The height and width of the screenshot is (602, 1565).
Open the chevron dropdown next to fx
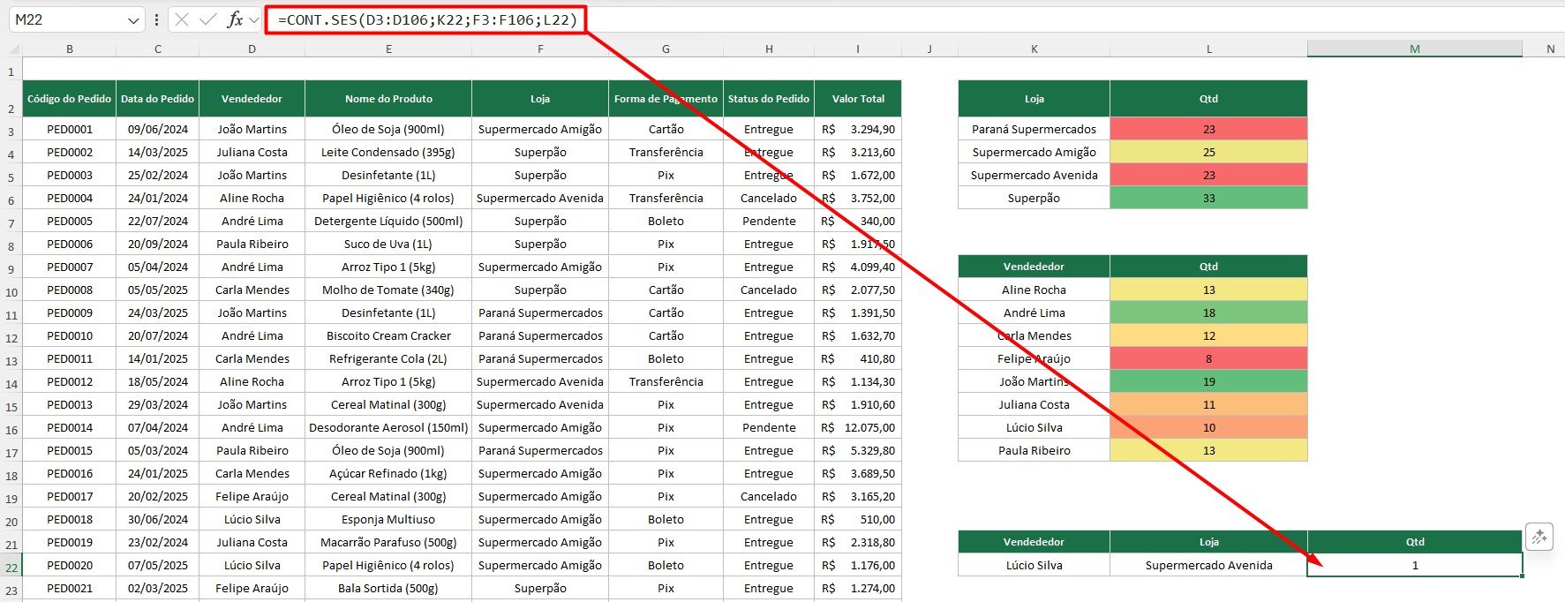point(254,19)
